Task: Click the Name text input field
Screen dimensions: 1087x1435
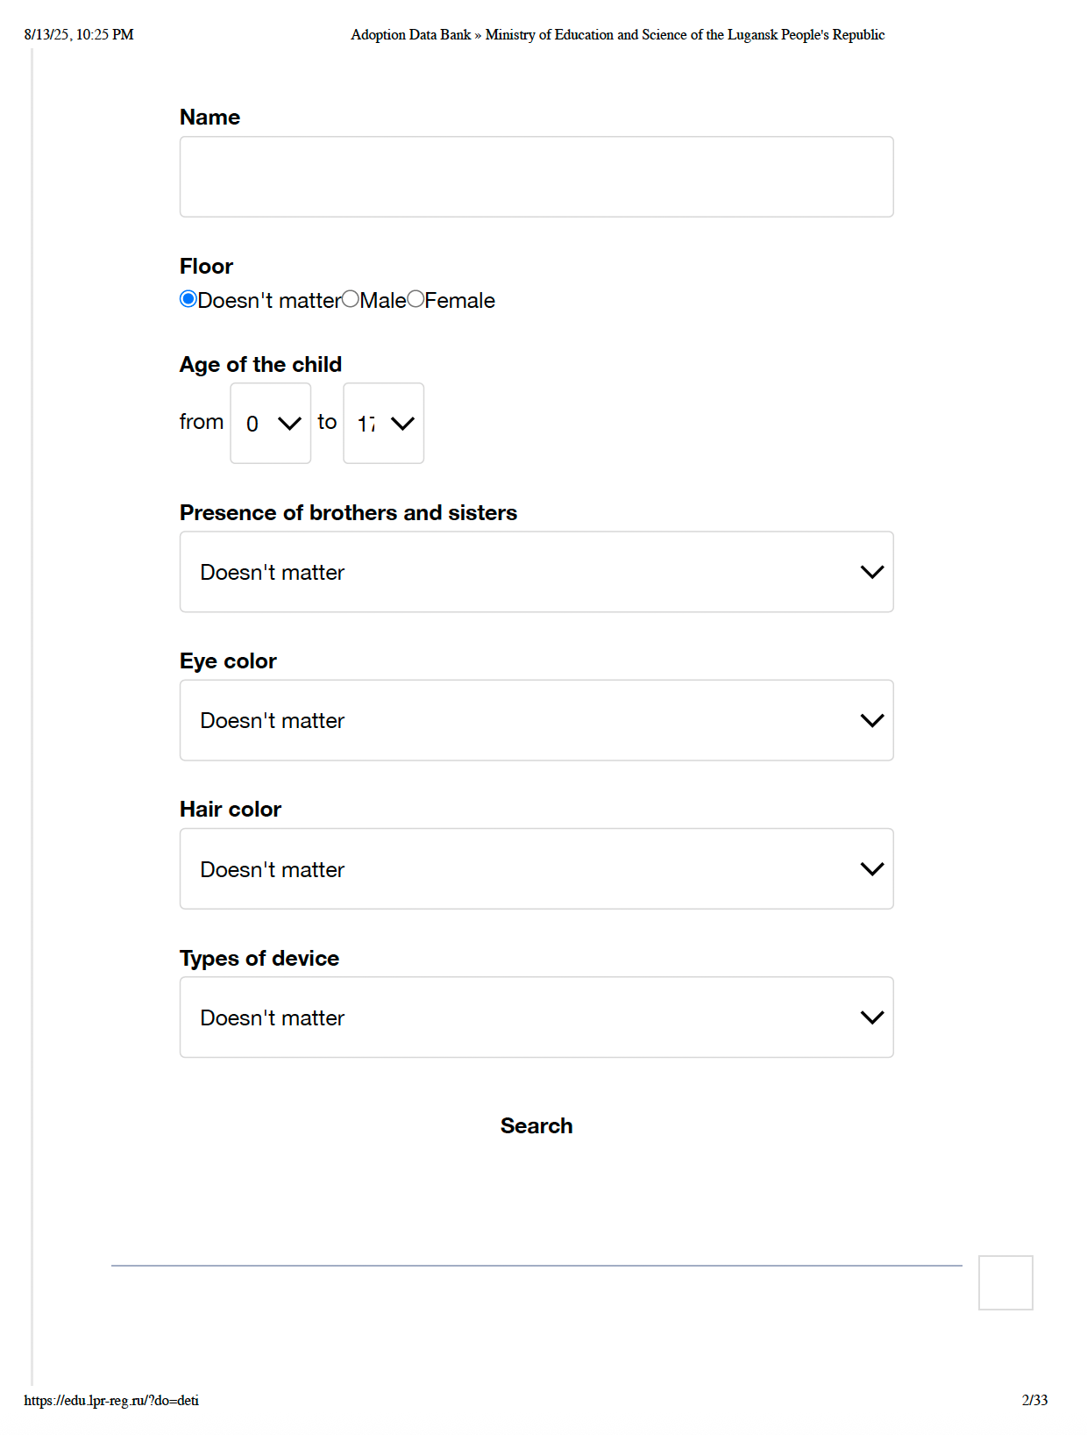Action: click(536, 176)
